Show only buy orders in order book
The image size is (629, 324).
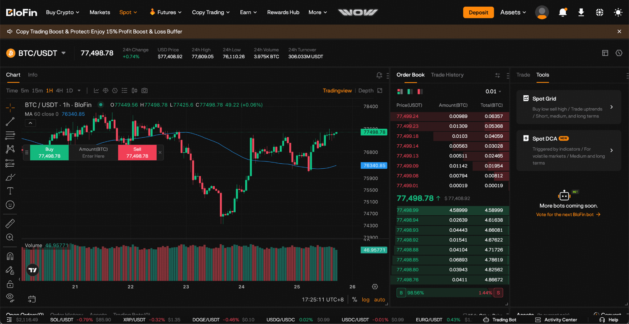coord(410,91)
